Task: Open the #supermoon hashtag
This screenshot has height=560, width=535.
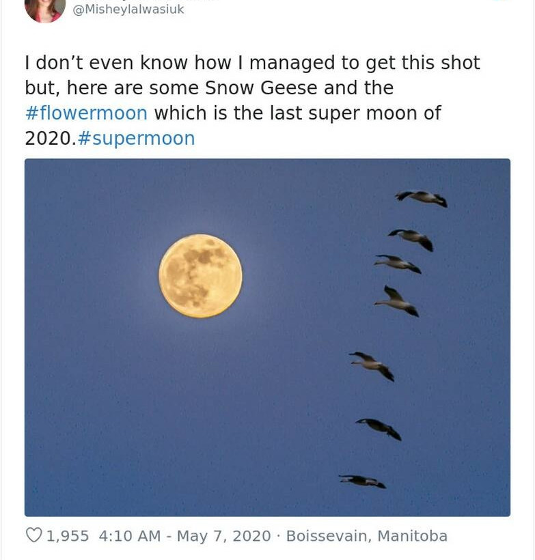Action: pyautogui.click(x=136, y=138)
